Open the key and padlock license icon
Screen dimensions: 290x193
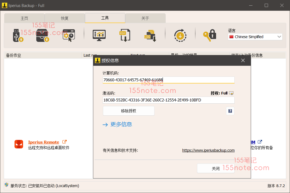click(210, 35)
